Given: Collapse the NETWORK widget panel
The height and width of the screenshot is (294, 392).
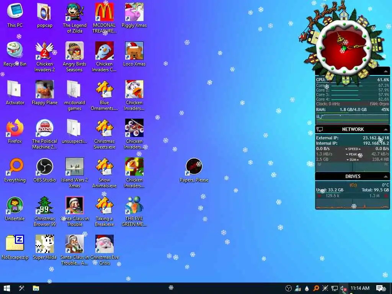Looking at the screenshot, I should coord(386,129).
